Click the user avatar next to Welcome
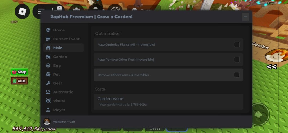 [x=47, y=121]
